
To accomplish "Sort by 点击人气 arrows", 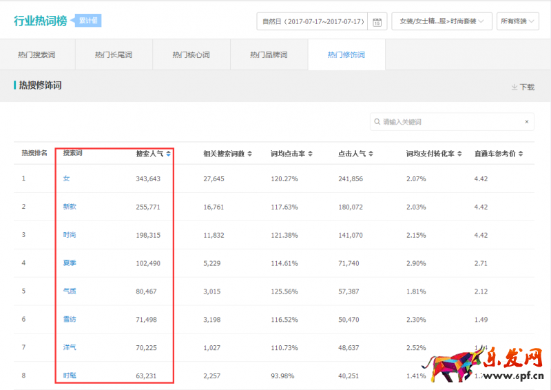I will (x=371, y=154).
